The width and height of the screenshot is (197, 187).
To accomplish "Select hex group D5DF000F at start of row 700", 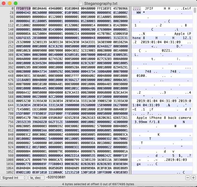I will coord(23,113).
